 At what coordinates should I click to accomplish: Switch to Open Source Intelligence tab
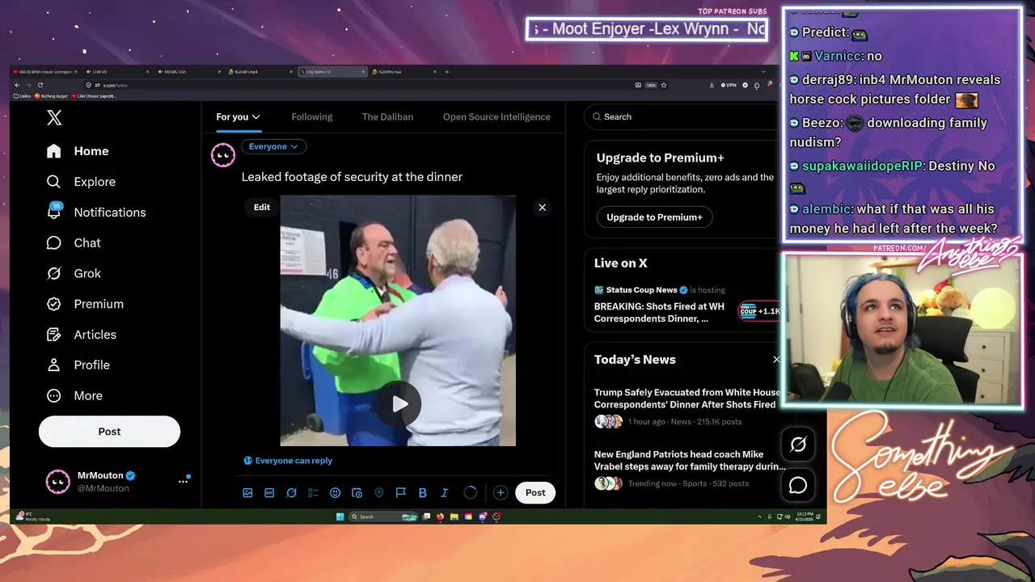pyautogui.click(x=496, y=117)
